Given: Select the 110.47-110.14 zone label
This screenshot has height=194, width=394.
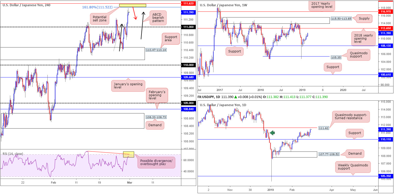Looking at the screenshot, I should pos(156,50).
